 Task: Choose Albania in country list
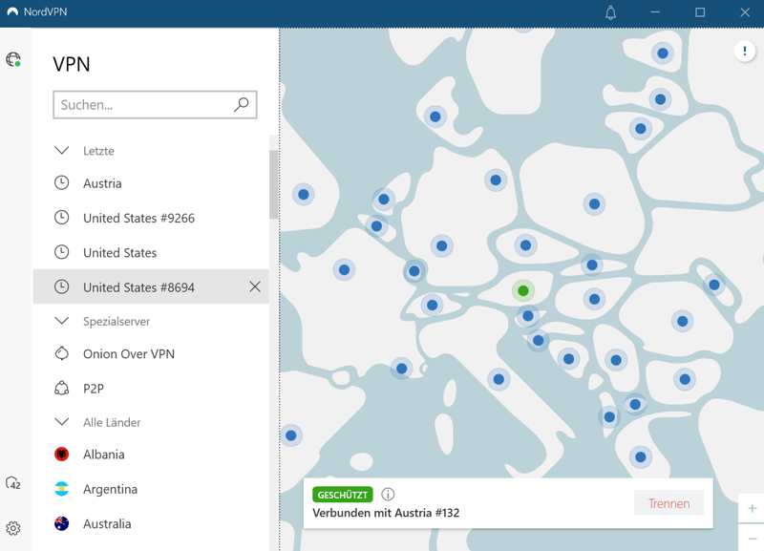pyautogui.click(x=103, y=455)
